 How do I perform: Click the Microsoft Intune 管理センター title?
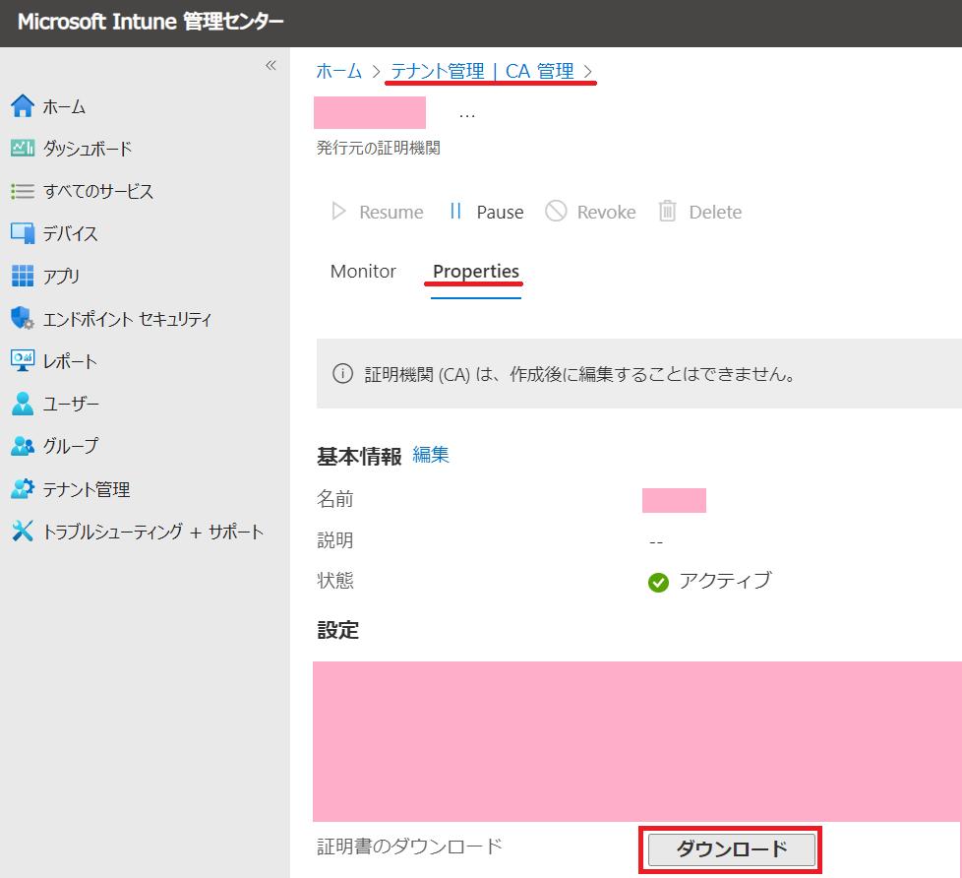point(150,22)
